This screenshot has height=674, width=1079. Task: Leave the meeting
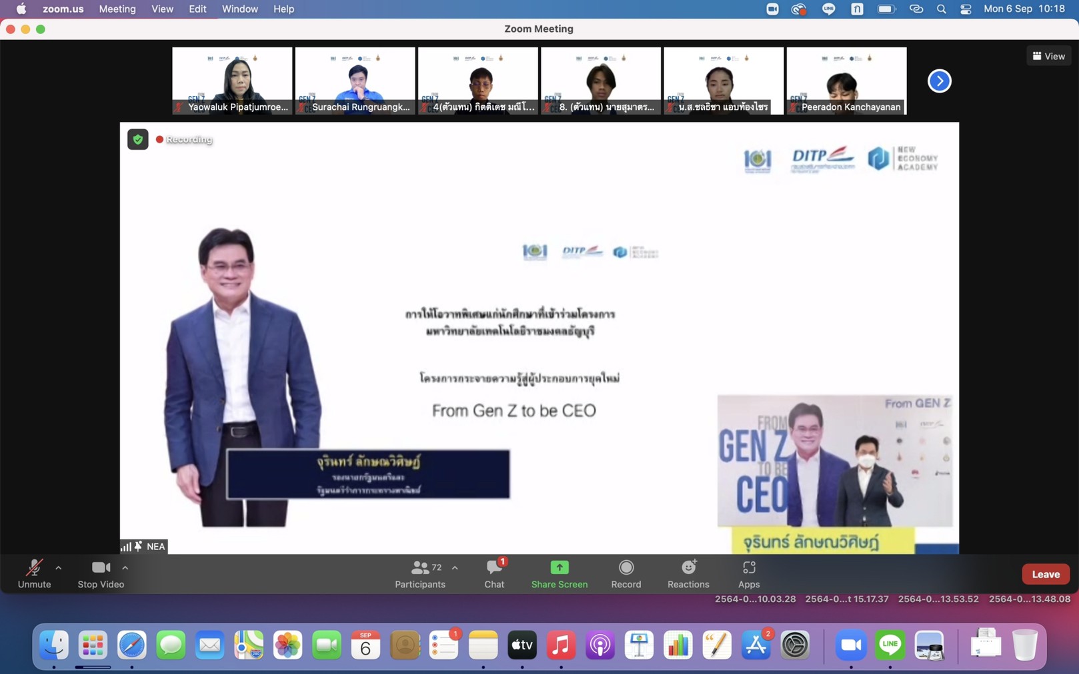1046,574
